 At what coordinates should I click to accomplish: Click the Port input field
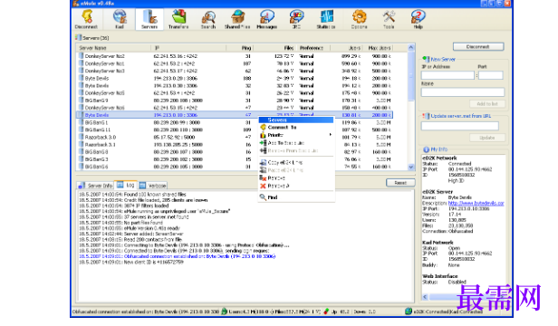coord(491,75)
